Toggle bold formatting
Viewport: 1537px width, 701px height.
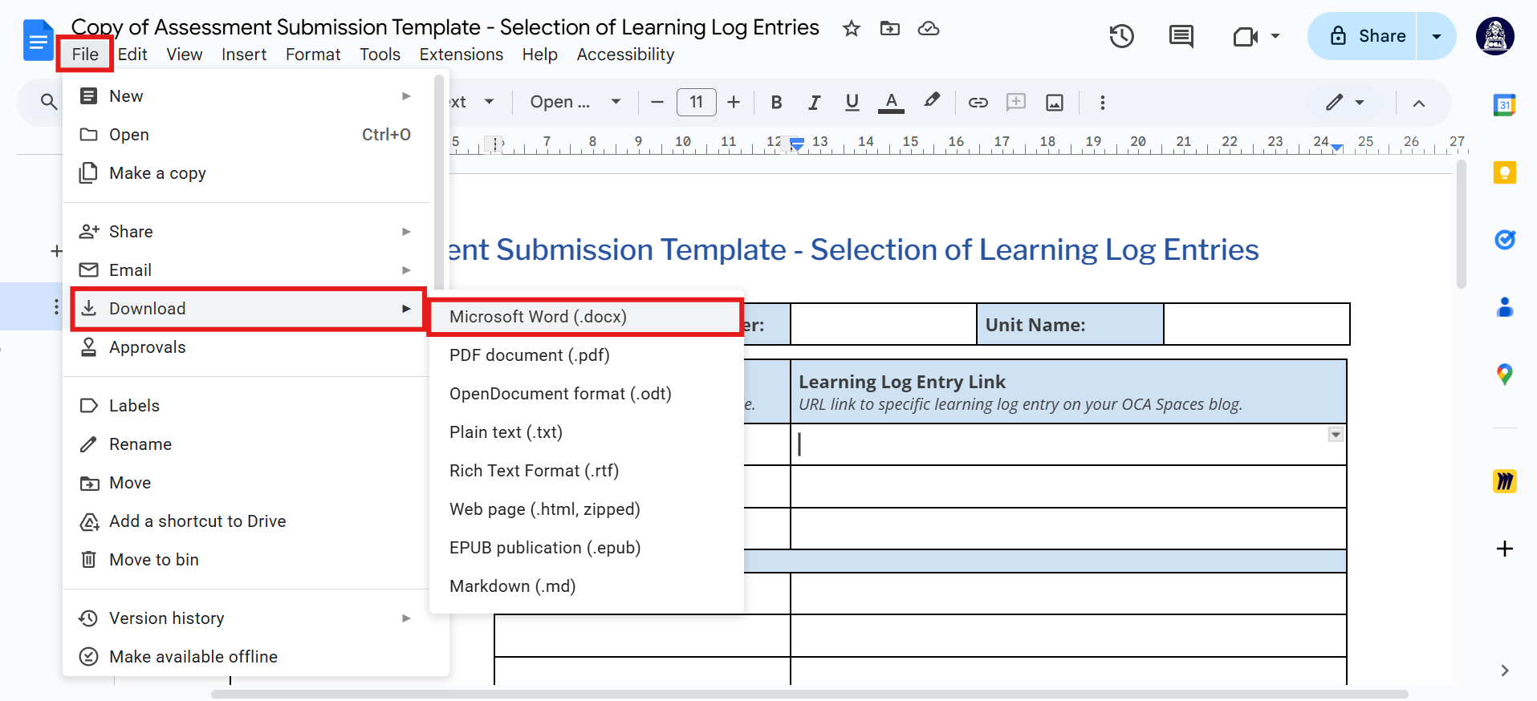click(x=776, y=102)
